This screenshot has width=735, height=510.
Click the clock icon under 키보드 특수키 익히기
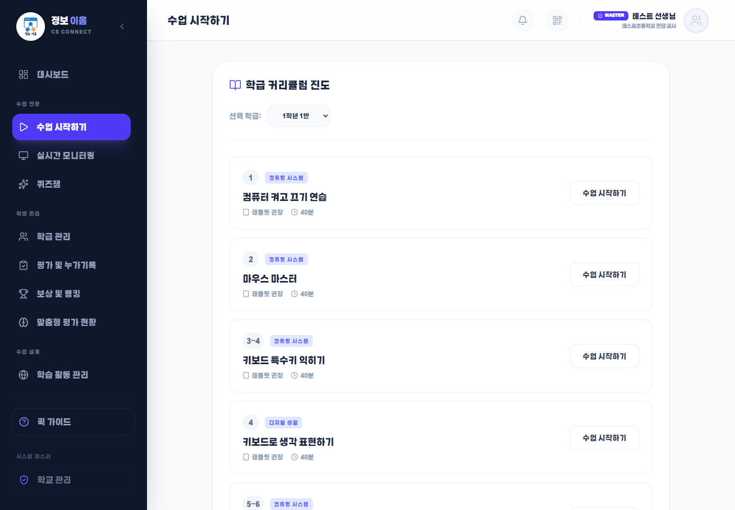(295, 375)
